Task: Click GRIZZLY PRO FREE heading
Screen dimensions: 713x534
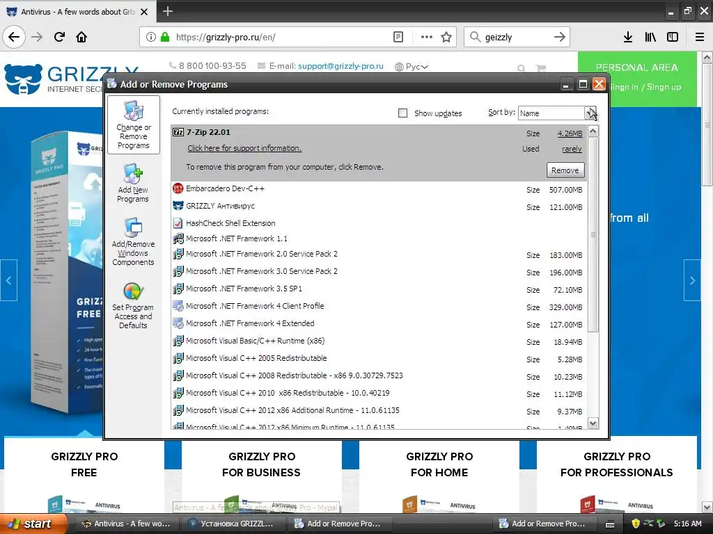Action: pos(84,464)
